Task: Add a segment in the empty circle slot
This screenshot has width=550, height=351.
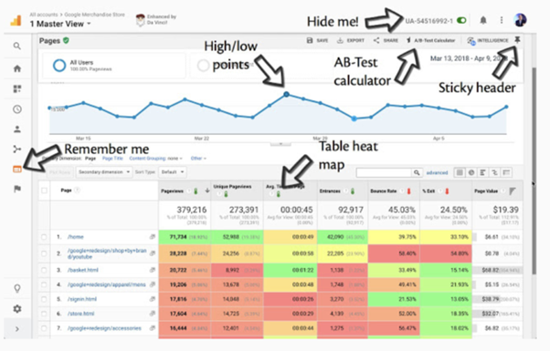Action: [203, 65]
